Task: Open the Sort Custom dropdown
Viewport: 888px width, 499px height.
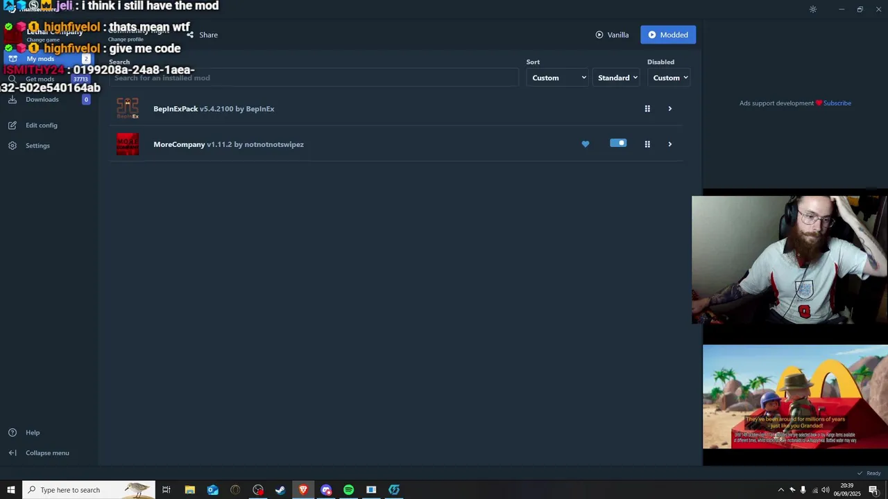Action: point(558,78)
